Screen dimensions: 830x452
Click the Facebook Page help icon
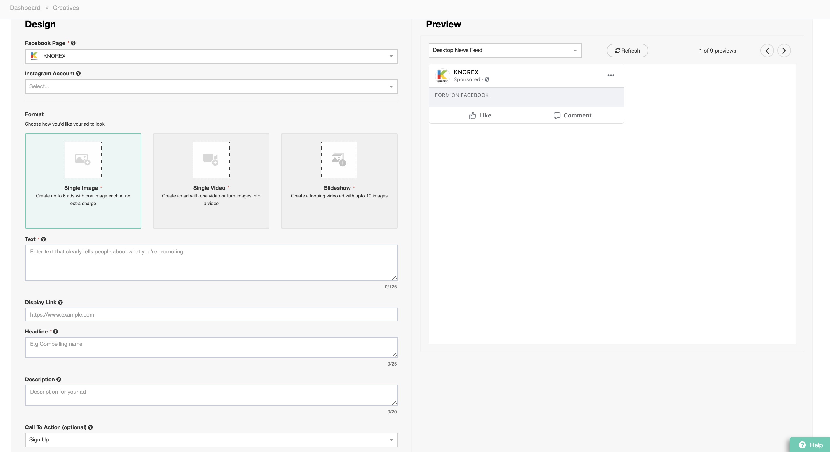click(x=73, y=43)
